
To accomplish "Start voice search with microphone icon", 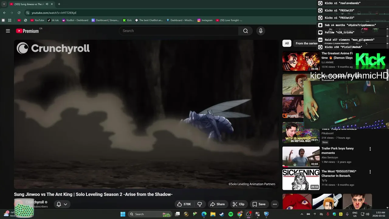I will (260, 31).
